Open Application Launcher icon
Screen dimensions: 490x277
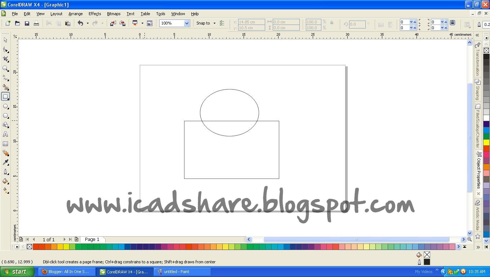(135, 23)
